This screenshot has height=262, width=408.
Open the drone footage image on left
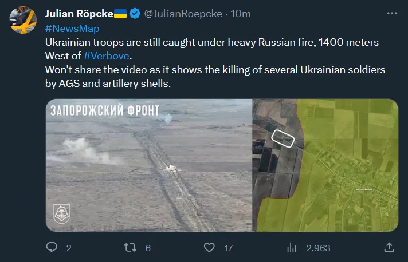(148, 165)
